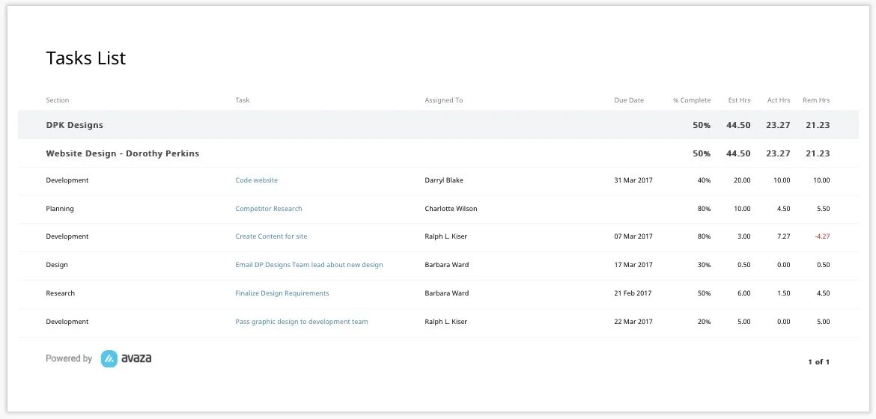
Task: Click the Act Hrs column header
Action: point(778,100)
